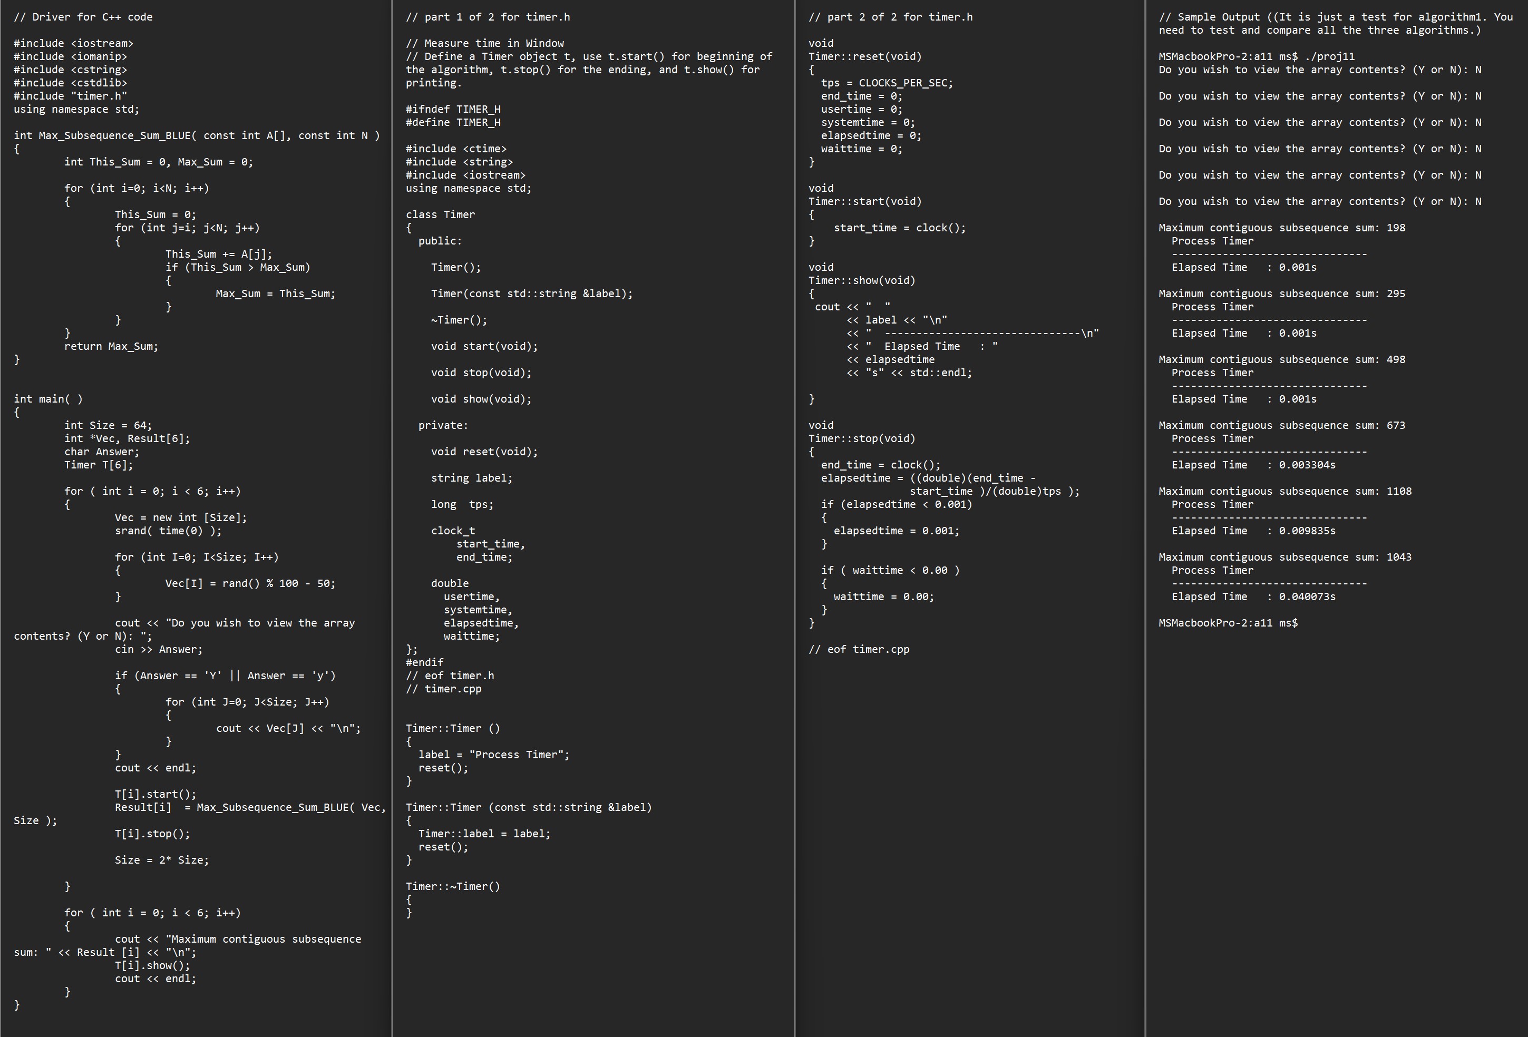Click the 'start_time = clock();' statement
This screenshot has width=1528, height=1037.
899,228
